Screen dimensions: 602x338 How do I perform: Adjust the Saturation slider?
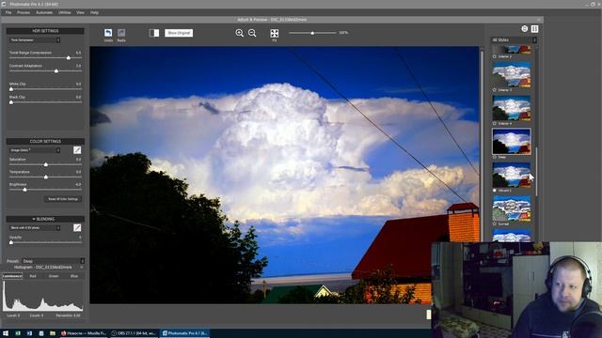(x=46, y=164)
